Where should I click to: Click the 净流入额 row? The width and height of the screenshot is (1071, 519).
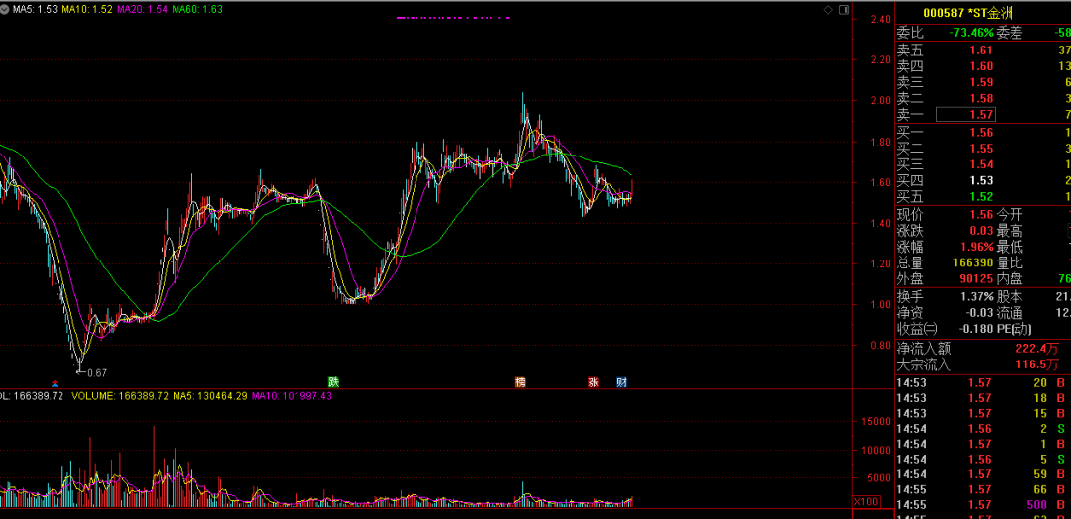point(982,348)
